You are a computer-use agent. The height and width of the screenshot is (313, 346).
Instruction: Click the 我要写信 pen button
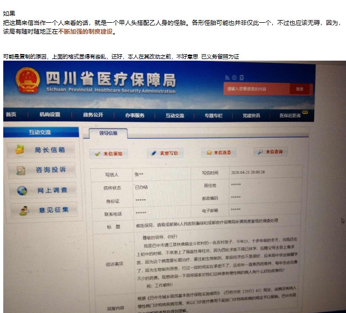pyautogui.click(x=165, y=153)
